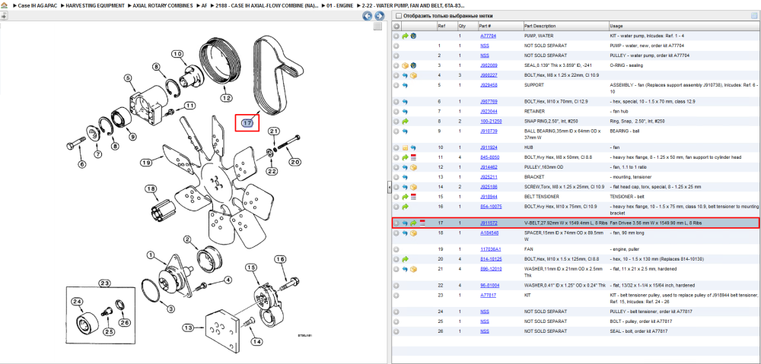
Task: Click the green arrow on the 814-10125 row
Action: (405, 259)
